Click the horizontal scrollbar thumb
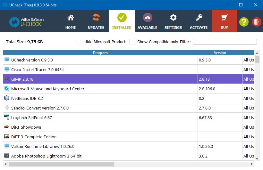 (x=61, y=164)
